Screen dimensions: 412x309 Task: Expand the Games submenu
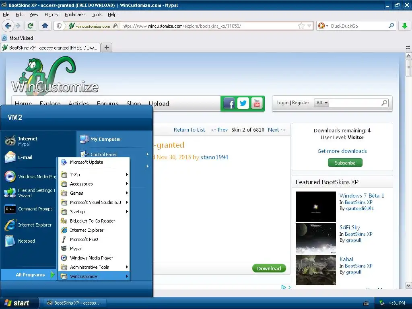[94, 193]
